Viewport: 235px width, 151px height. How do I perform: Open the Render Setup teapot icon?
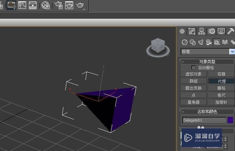point(58,5)
